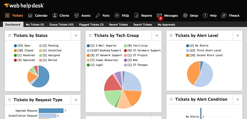Click the Tickets menu label

18,15
